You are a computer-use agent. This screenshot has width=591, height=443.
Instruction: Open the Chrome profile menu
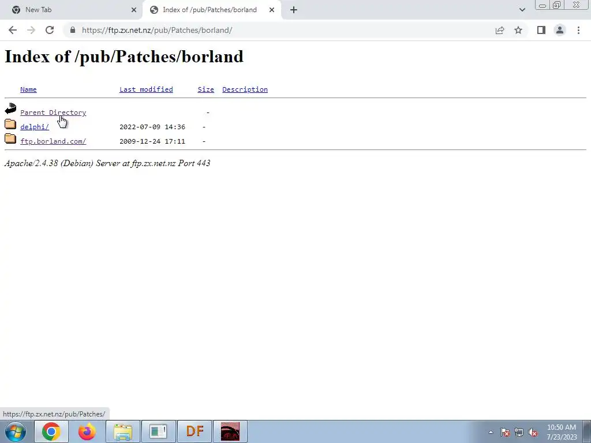[x=560, y=30]
